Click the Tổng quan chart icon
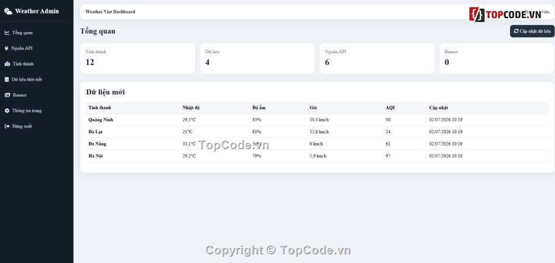The image size is (555, 263). [x=7, y=33]
